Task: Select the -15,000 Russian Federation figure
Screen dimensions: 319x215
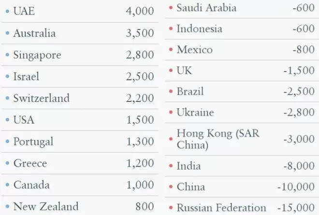Action: pos(296,208)
